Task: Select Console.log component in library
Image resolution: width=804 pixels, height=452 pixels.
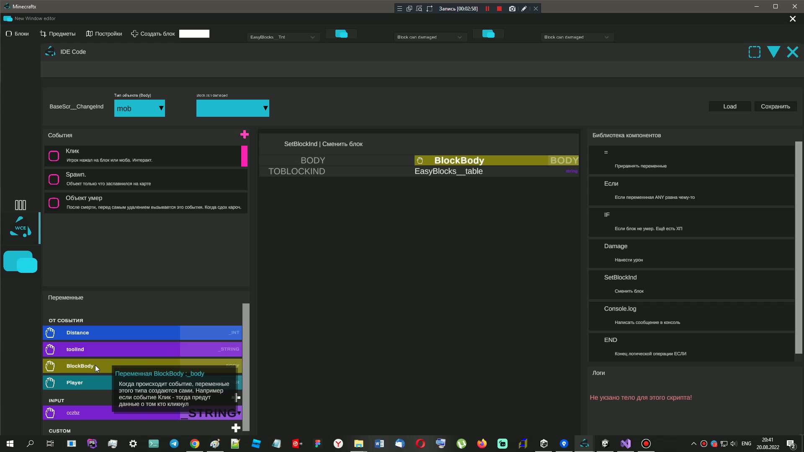Action: (691, 316)
